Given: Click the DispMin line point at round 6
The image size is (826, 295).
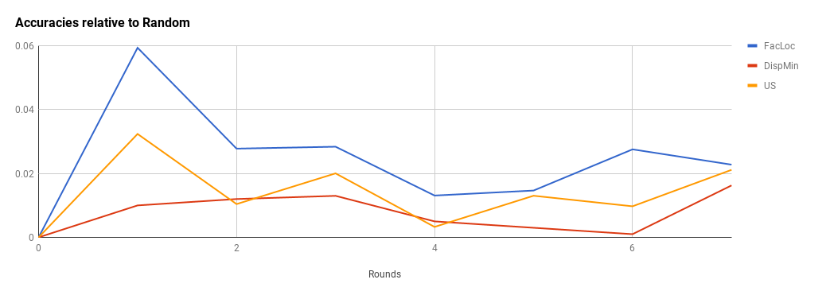Looking at the screenshot, I should click(x=632, y=234).
